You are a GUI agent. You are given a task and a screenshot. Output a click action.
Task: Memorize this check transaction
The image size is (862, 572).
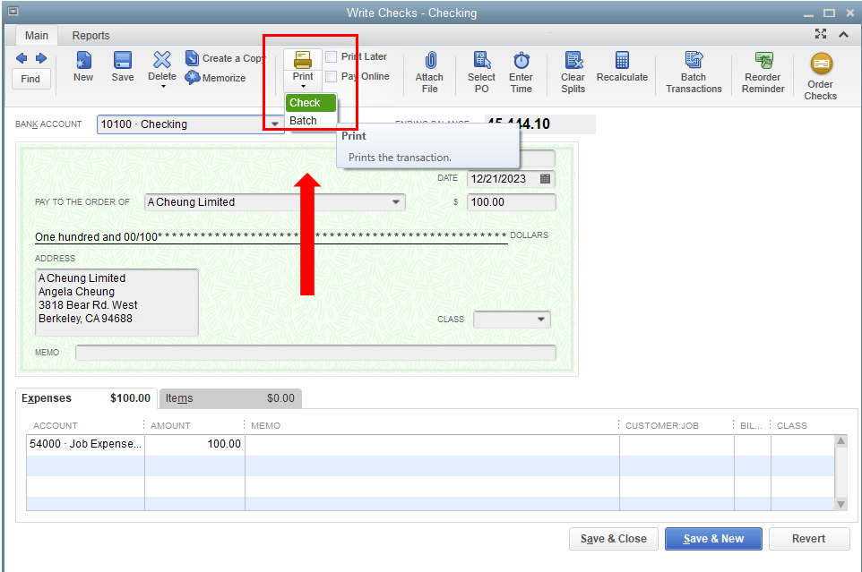pyautogui.click(x=215, y=78)
